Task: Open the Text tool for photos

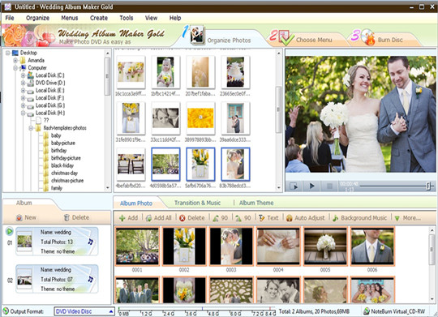Action: coord(262,218)
